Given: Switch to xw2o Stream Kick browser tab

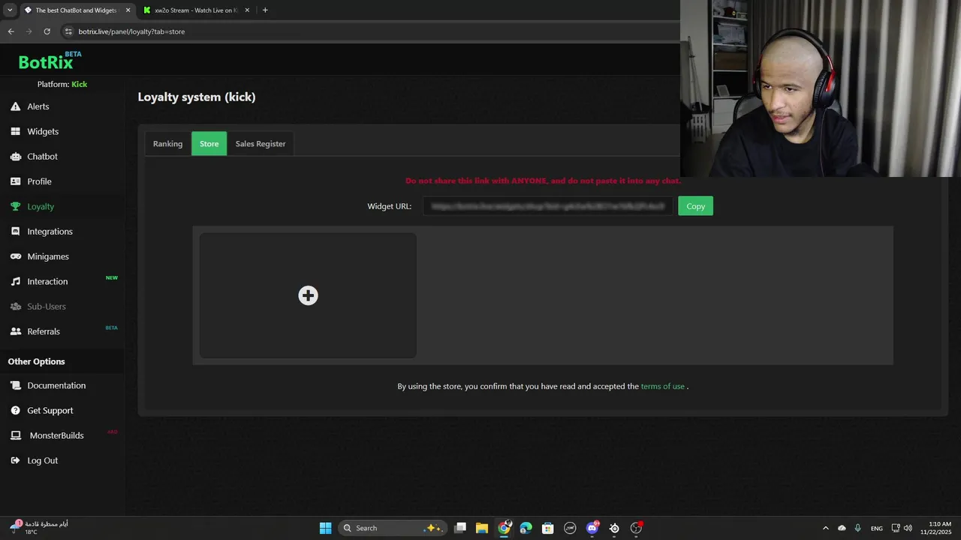Looking at the screenshot, I should point(195,10).
